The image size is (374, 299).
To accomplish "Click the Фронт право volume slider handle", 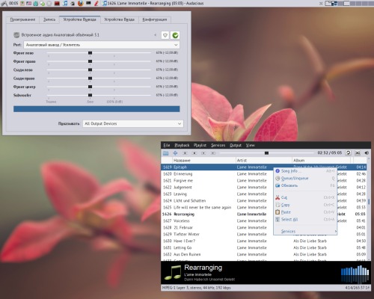I will click(x=90, y=61).
